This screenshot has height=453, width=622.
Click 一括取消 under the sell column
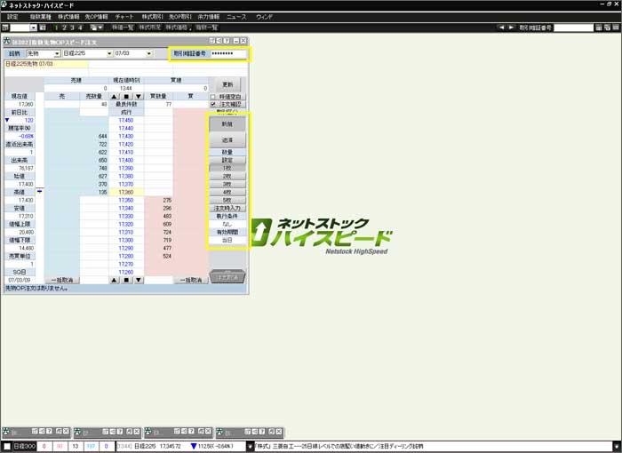62,280
